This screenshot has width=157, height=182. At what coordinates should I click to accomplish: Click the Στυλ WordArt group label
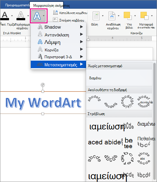12,33
